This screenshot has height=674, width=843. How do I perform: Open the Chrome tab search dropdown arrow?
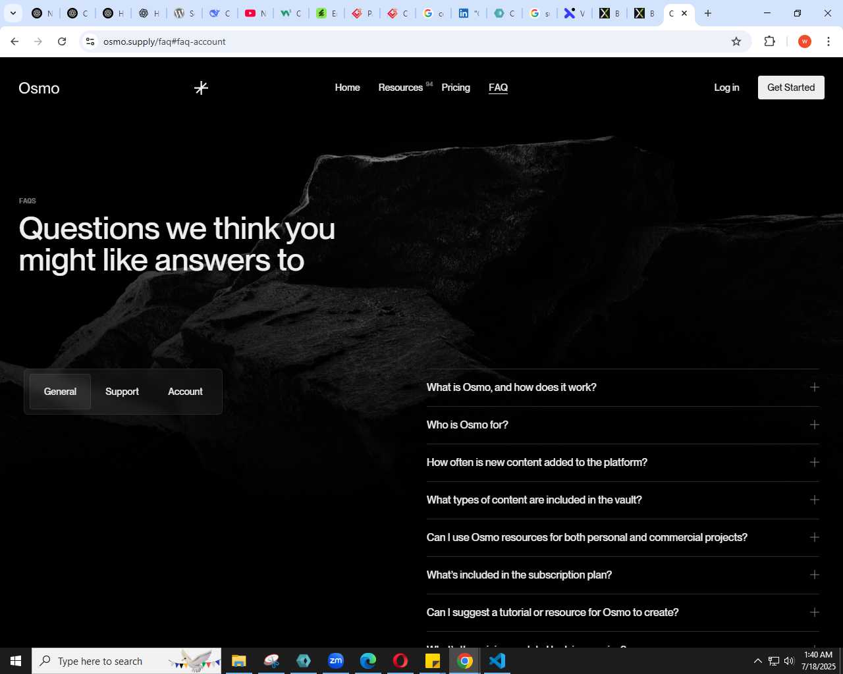pos(13,13)
